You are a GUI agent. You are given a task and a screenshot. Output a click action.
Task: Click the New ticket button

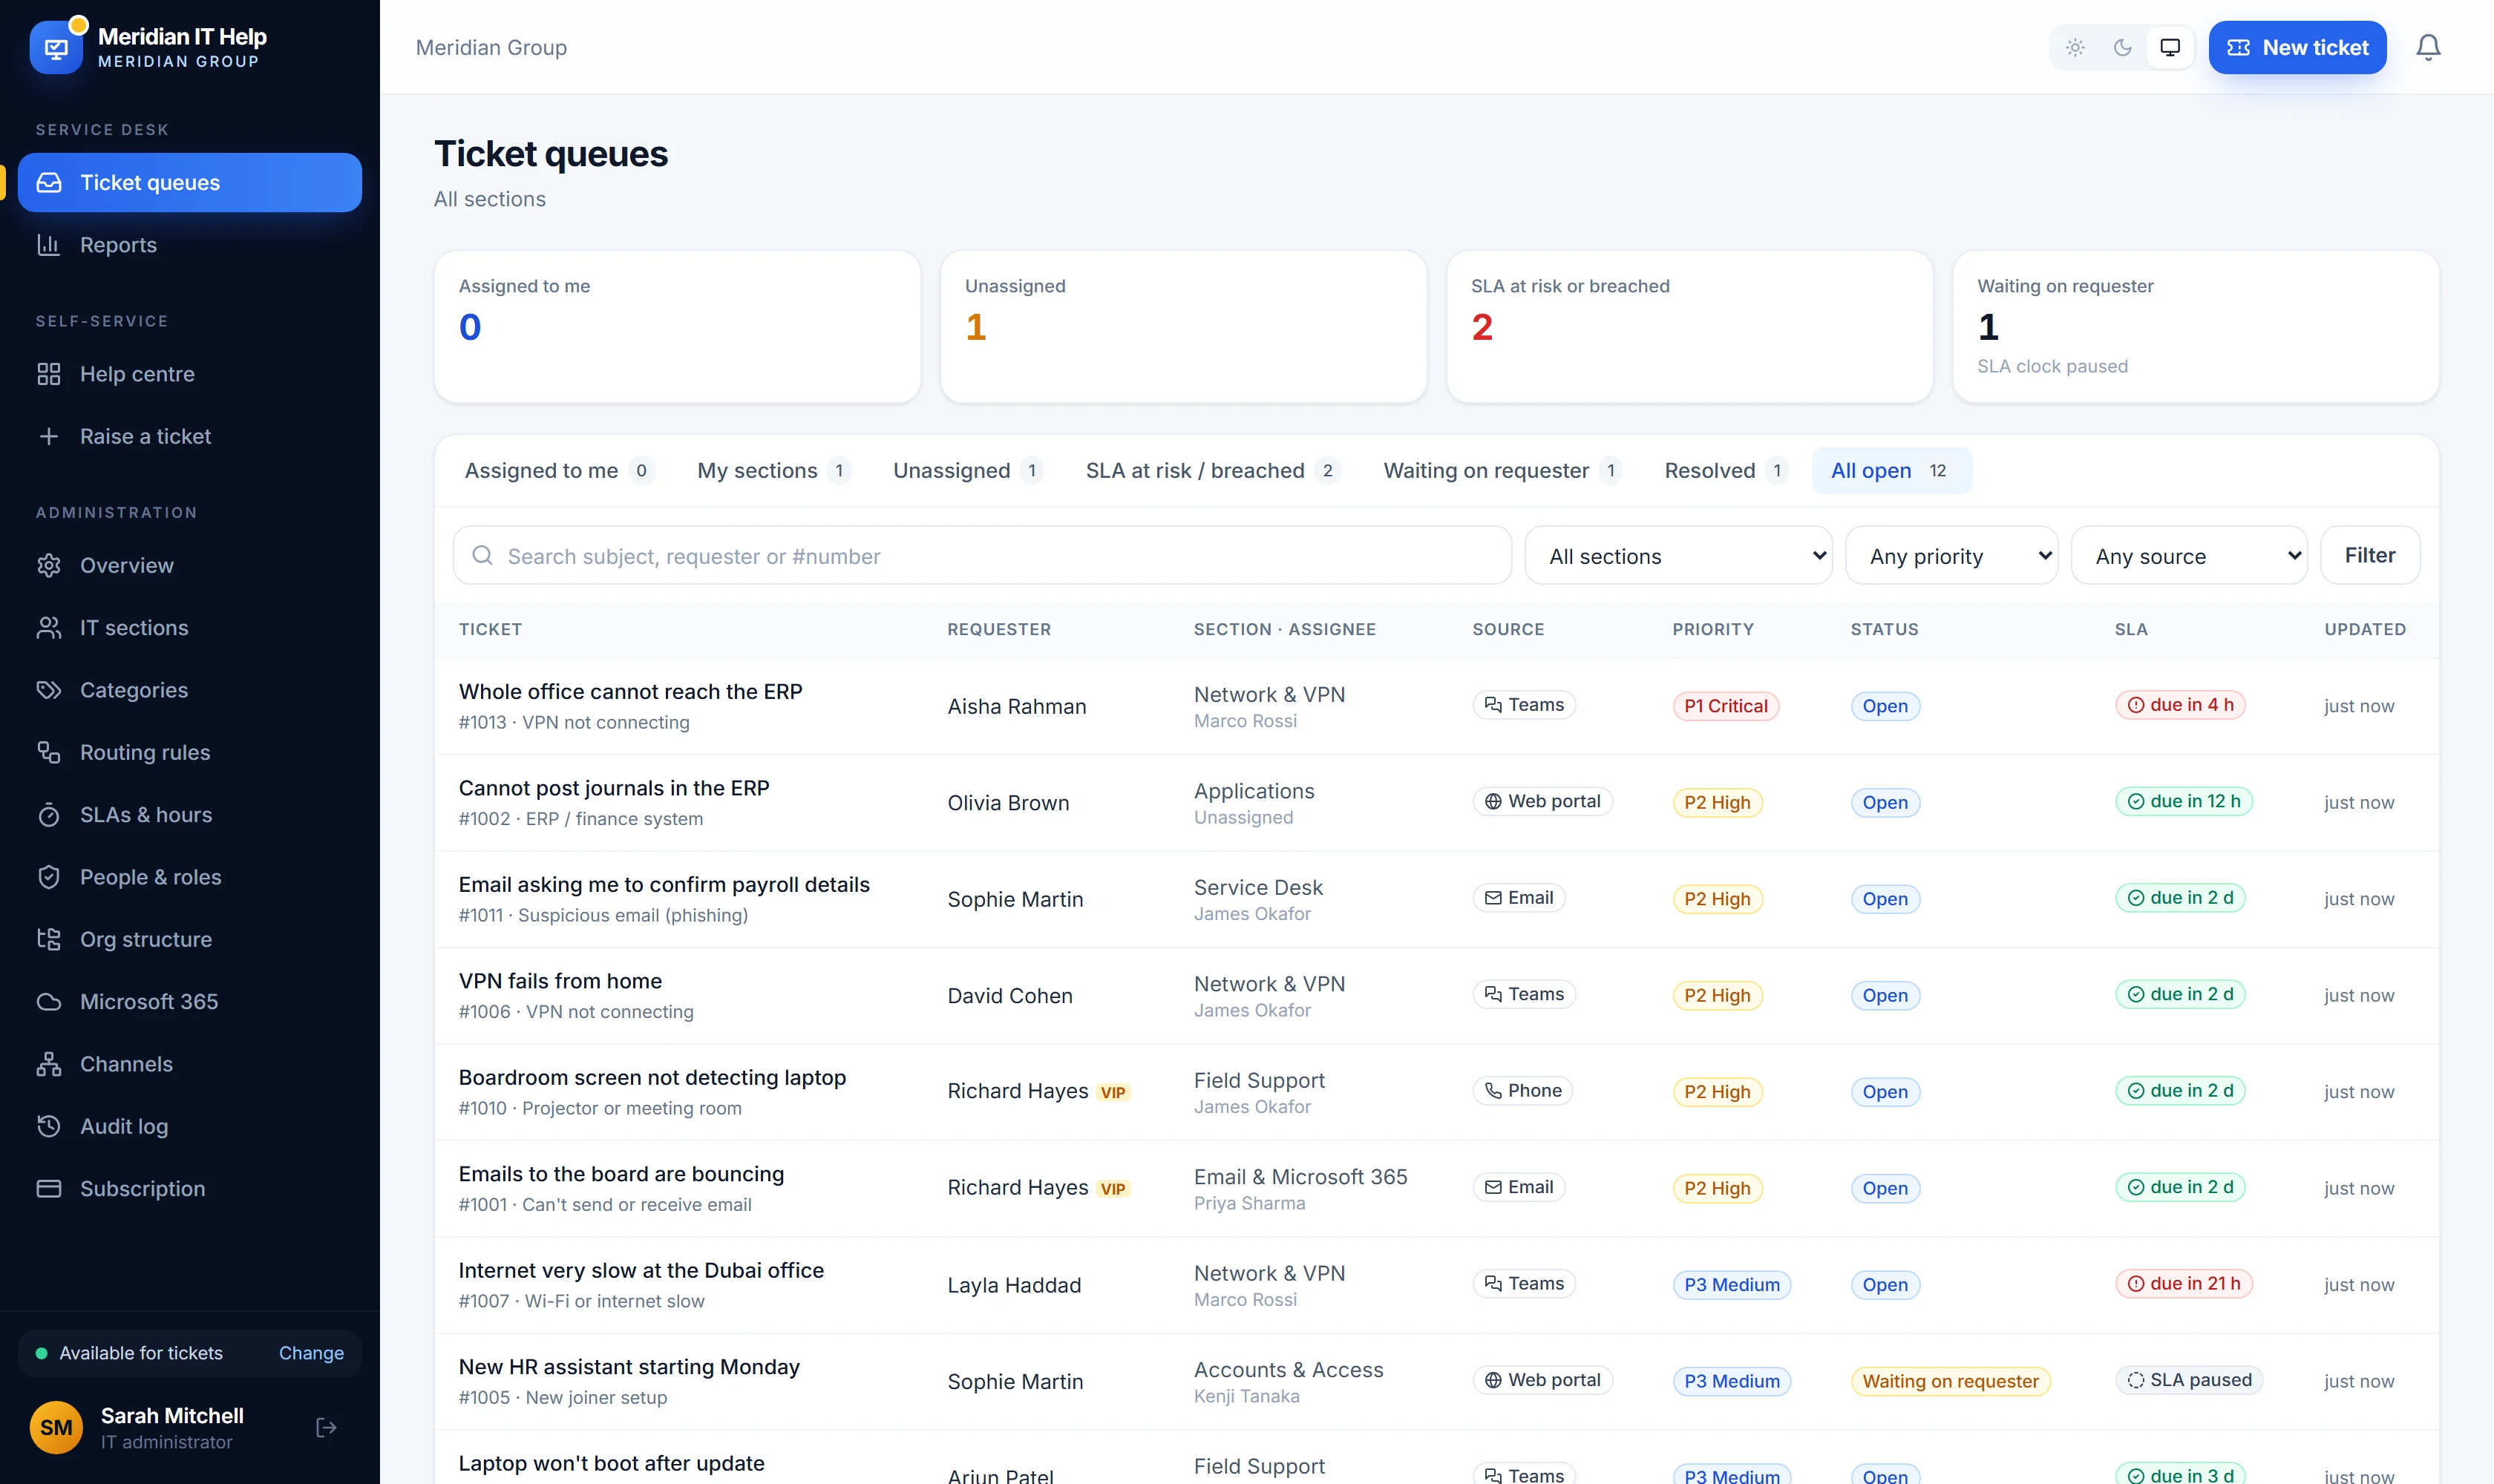[x=2297, y=47]
